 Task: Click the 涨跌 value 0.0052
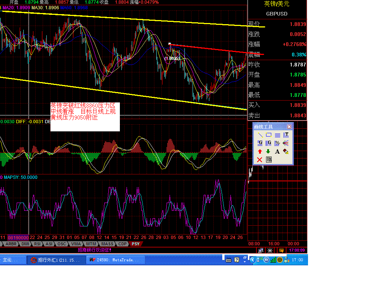click(x=298, y=35)
